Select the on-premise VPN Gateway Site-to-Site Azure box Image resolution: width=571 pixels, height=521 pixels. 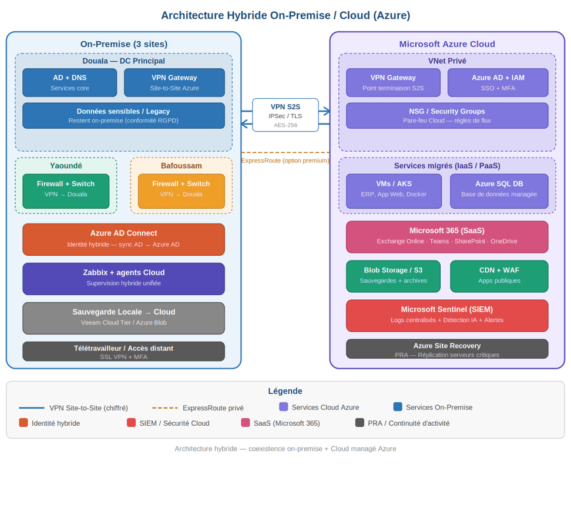point(174,82)
